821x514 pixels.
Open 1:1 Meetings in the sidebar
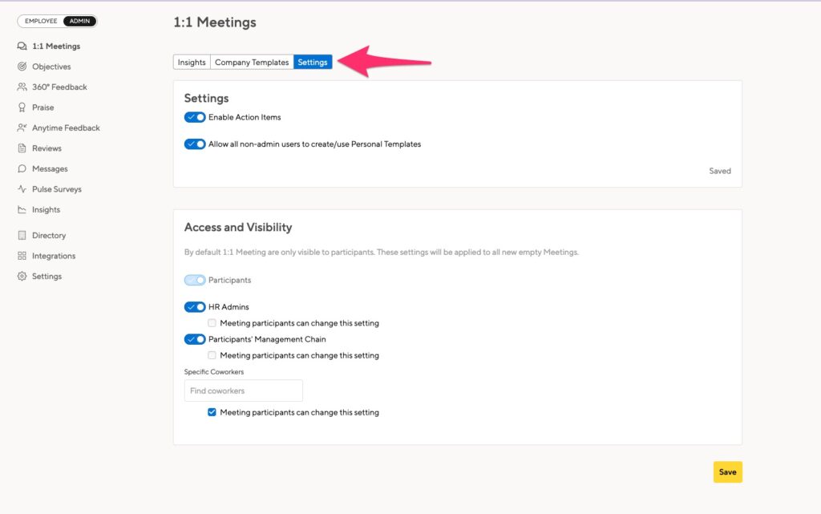point(56,46)
